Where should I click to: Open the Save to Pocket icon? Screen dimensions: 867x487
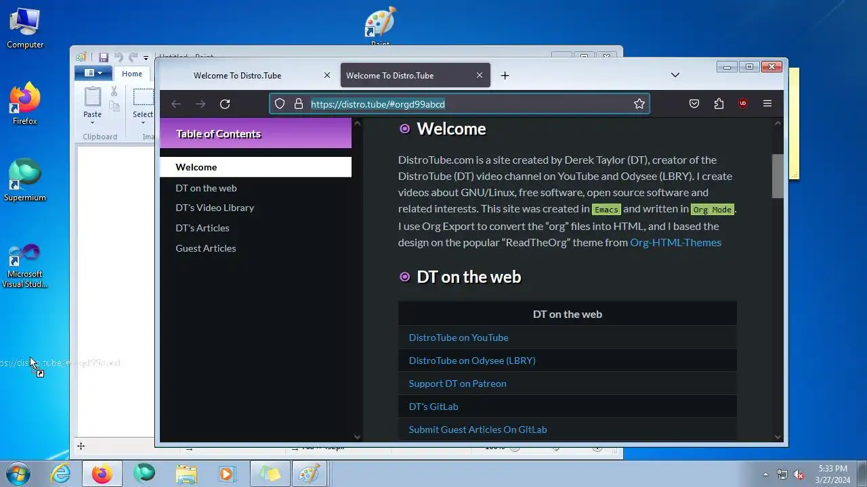[x=694, y=103]
